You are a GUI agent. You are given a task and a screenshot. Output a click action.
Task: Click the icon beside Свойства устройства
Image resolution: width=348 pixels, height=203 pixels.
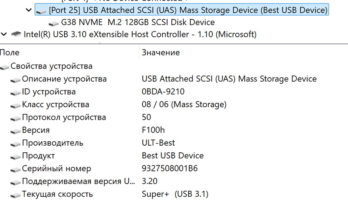pos(5,67)
